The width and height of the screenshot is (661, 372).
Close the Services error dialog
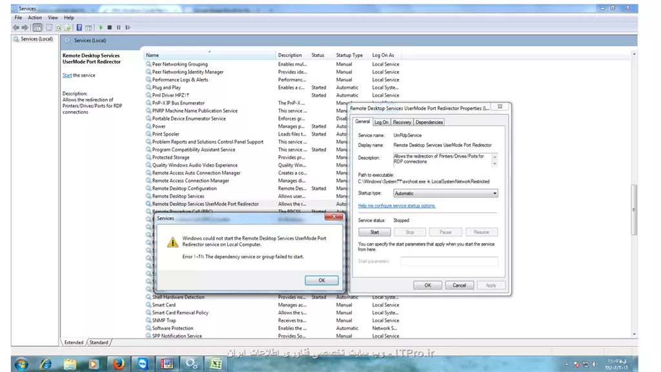pyautogui.click(x=334, y=216)
